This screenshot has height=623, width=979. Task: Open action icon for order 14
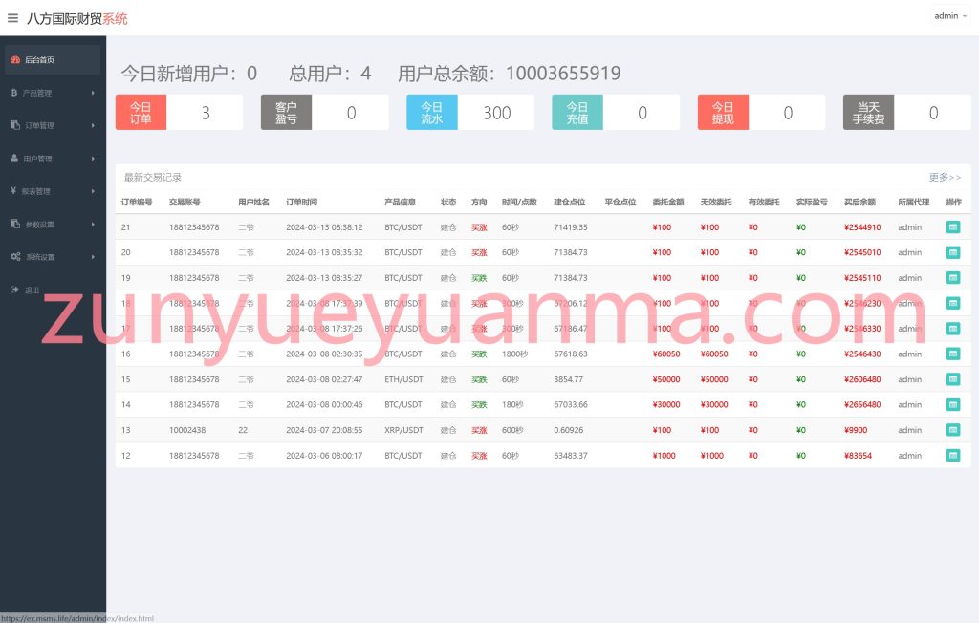[x=953, y=404]
